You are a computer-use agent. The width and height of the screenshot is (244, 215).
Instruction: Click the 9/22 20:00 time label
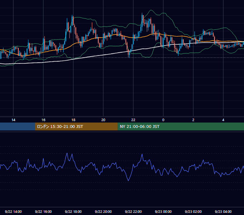click(103, 211)
